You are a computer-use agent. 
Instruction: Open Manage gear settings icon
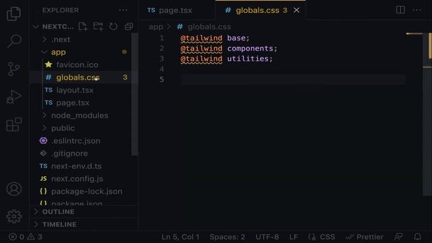(13, 216)
